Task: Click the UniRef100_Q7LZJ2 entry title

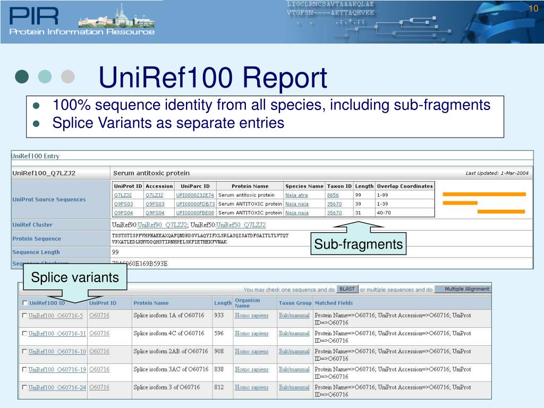Action: coord(44,173)
